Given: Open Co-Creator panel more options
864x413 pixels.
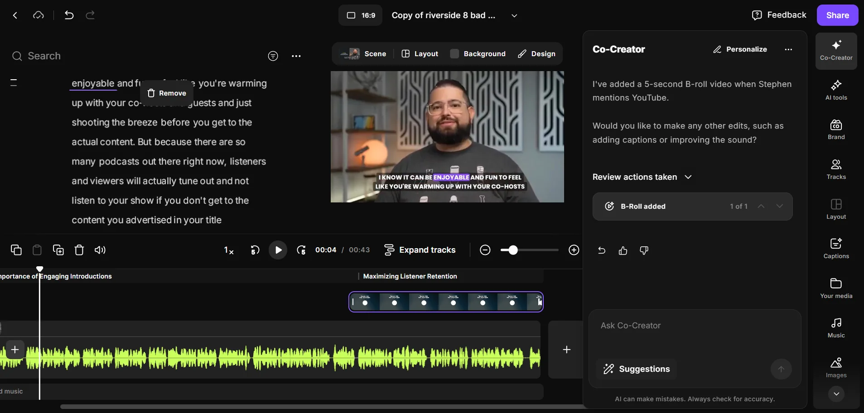Looking at the screenshot, I should (788, 49).
